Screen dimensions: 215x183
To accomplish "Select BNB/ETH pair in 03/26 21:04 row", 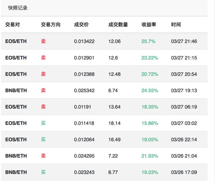I will tap(16, 156).
